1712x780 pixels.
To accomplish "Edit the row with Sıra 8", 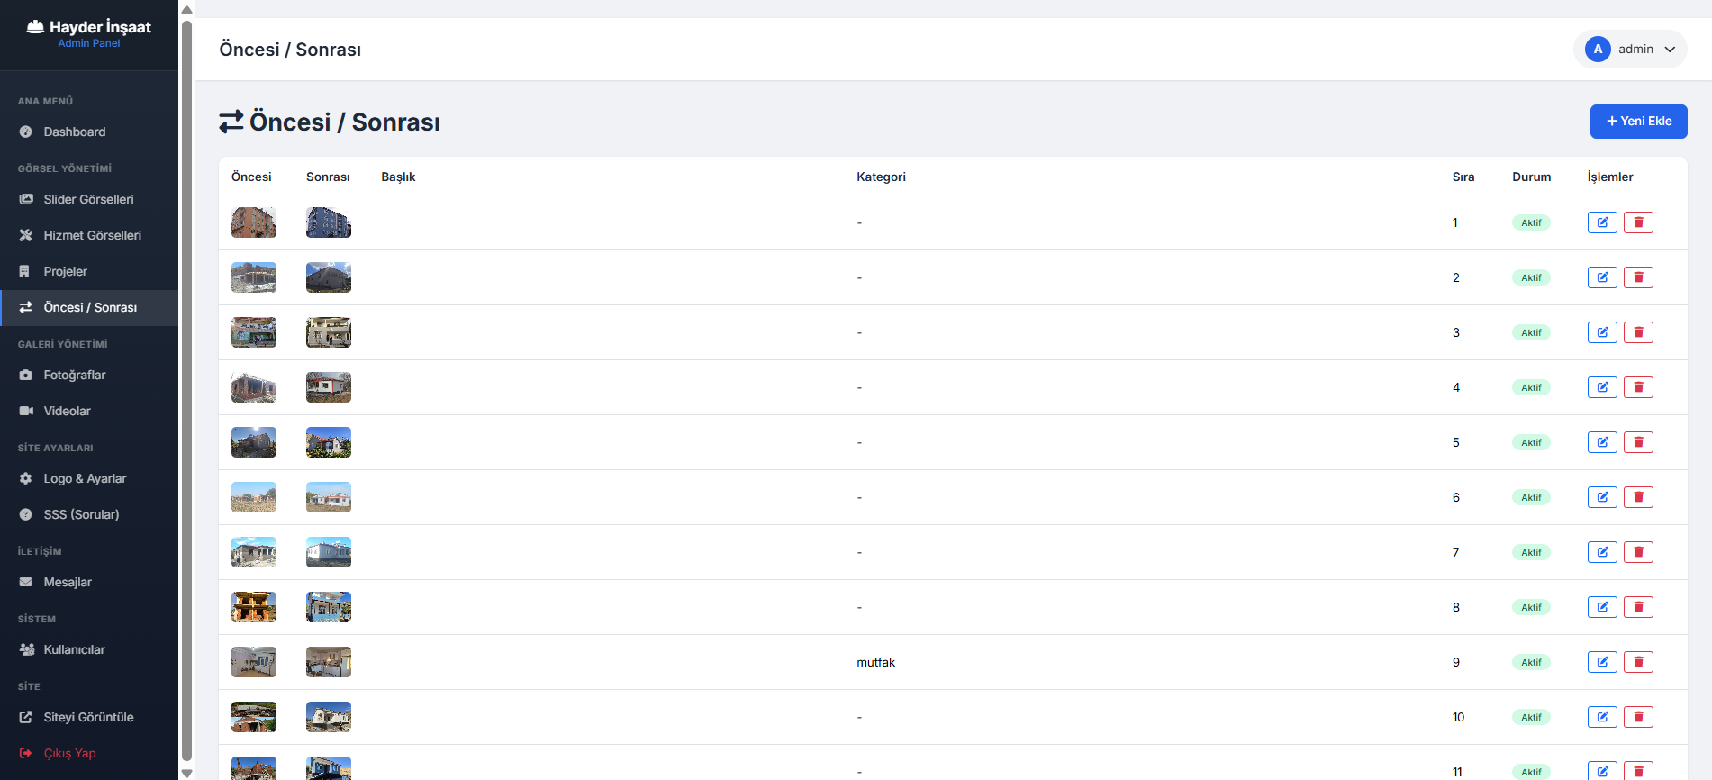I will [x=1602, y=607].
